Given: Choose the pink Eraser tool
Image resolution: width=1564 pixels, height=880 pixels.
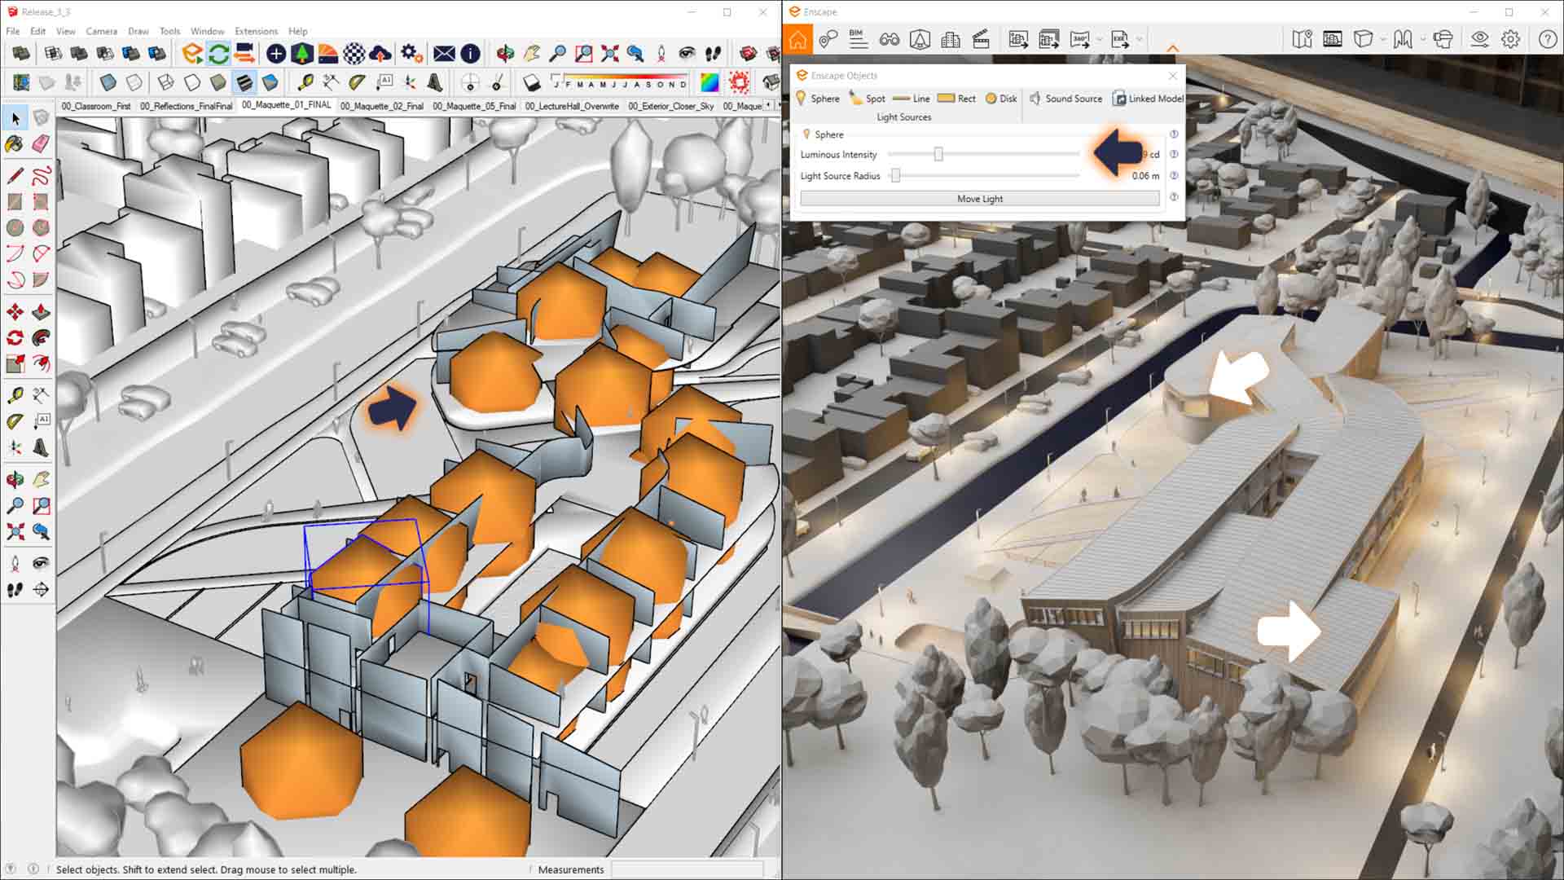Looking at the screenshot, I should coord(41,144).
